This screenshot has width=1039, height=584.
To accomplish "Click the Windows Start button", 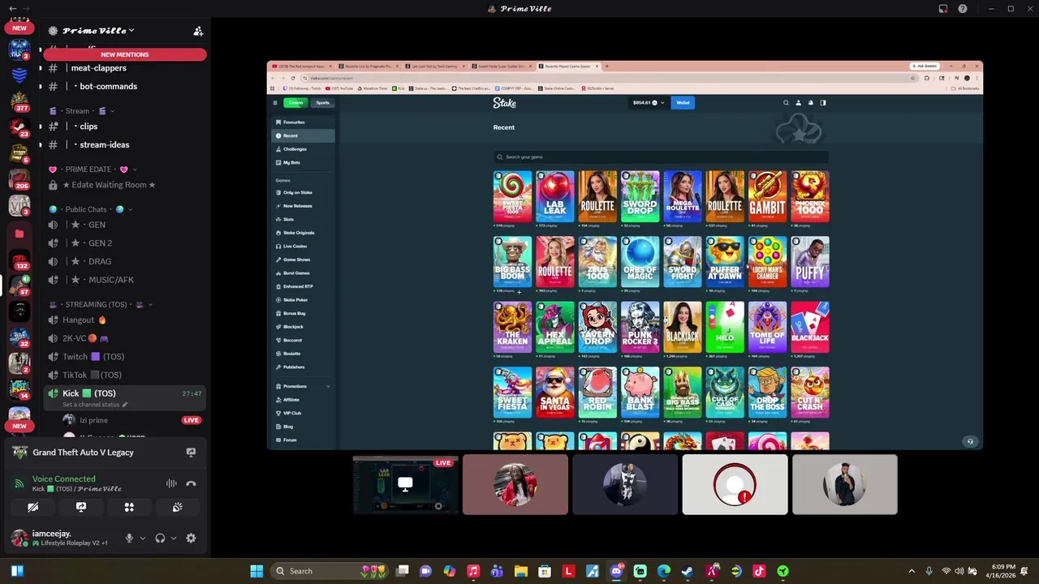I will [257, 571].
